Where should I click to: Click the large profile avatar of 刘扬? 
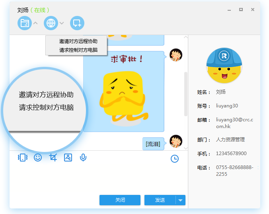click(x=224, y=64)
